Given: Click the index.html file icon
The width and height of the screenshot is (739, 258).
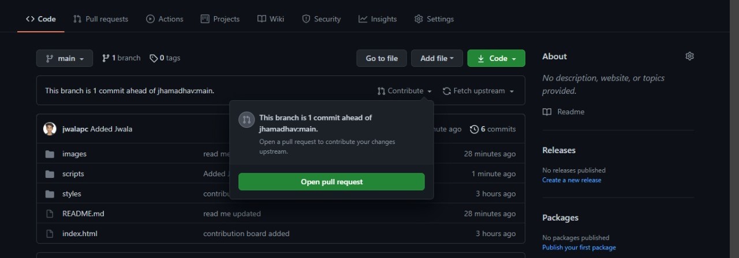Looking at the screenshot, I should pyautogui.click(x=50, y=233).
